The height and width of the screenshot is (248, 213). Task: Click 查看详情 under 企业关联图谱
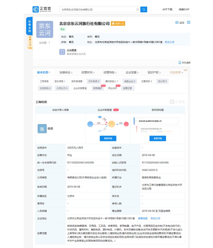tap(108, 138)
